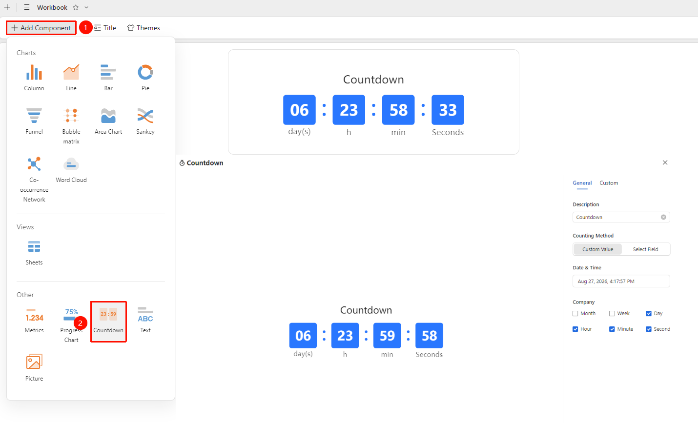The height and width of the screenshot is (423, 698).
Task: Expand the Workbook dropdown chevron
Action: [86, 7]
